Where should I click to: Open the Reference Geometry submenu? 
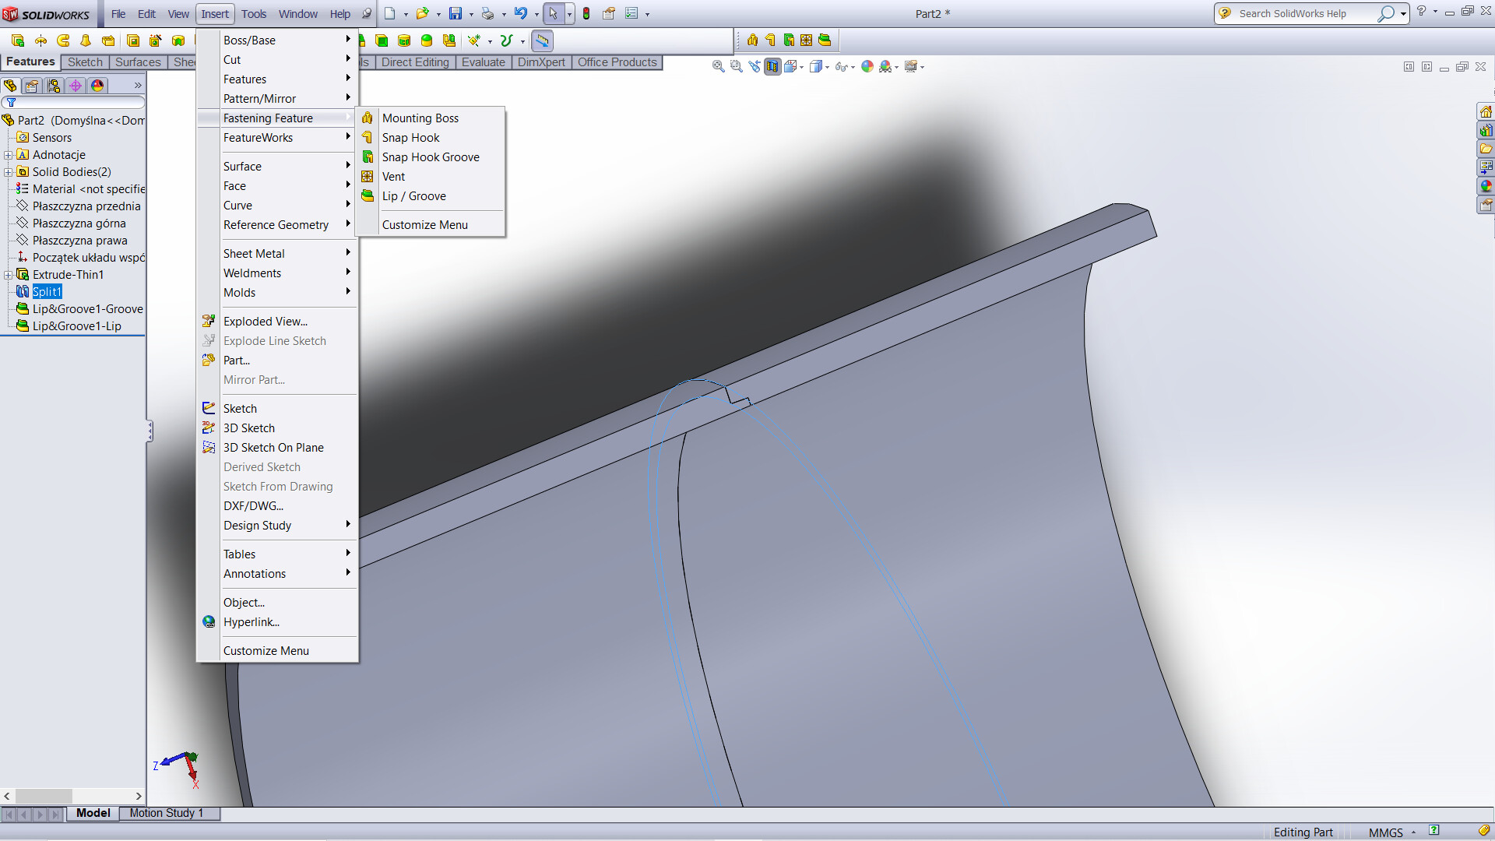[x=277, y=225]
